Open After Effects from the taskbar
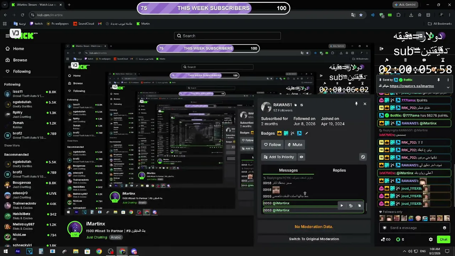The width and height of the screenshot is (455, 256). pyautogui.click(x=18, y=251)
